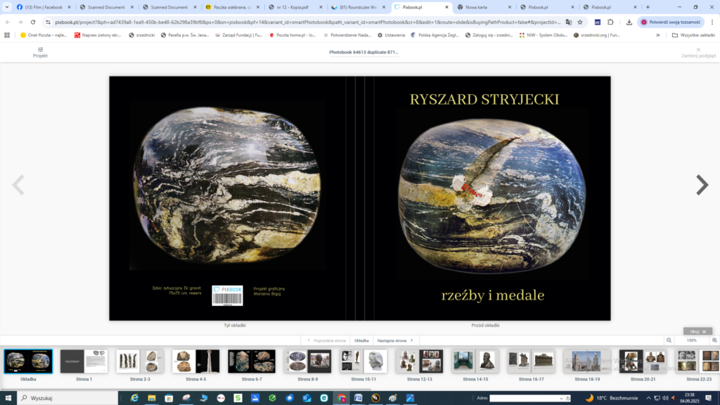Screen dimensions: 720x405
Task: Open the browser downloads icon
Action: [629, 22]
